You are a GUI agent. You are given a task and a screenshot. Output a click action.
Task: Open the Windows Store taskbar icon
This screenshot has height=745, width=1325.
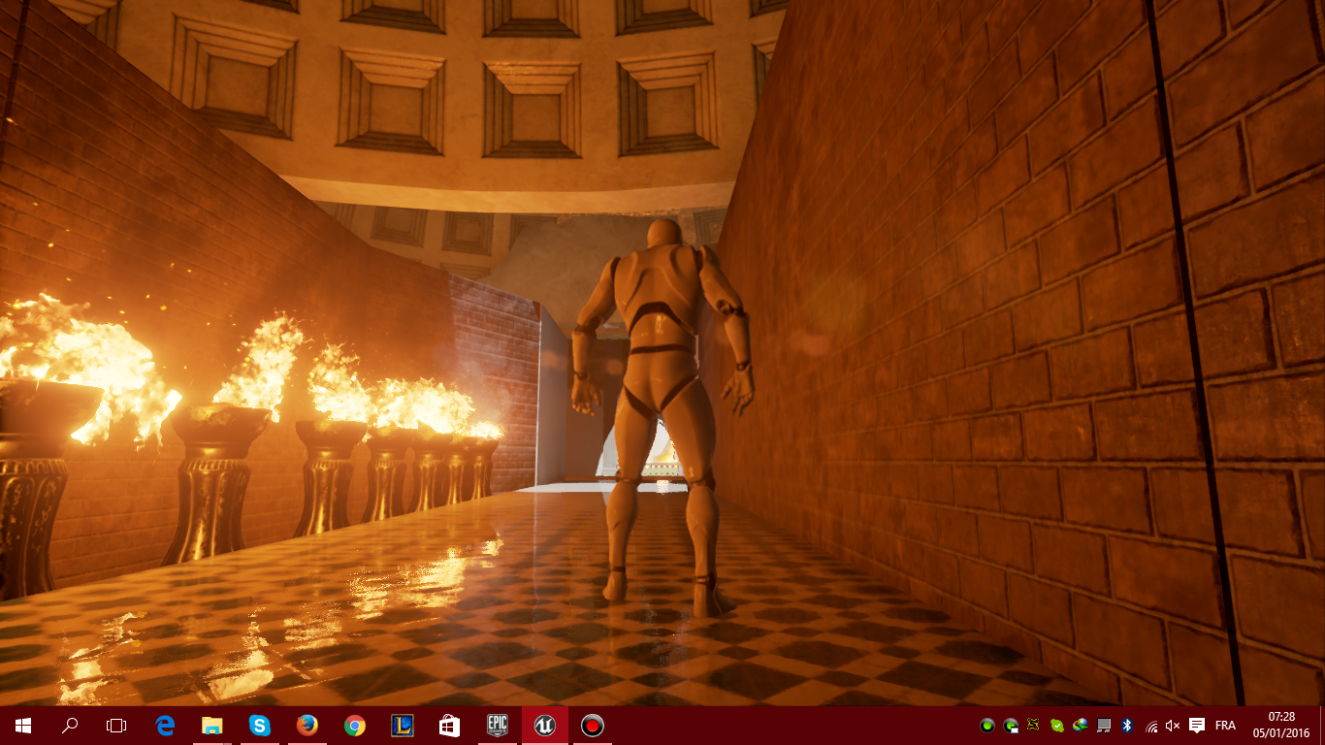click(x=450, y=726)
